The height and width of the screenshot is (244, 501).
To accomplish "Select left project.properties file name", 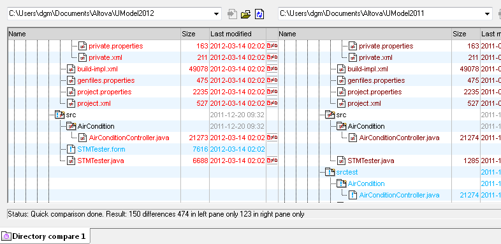I will 104,92.
